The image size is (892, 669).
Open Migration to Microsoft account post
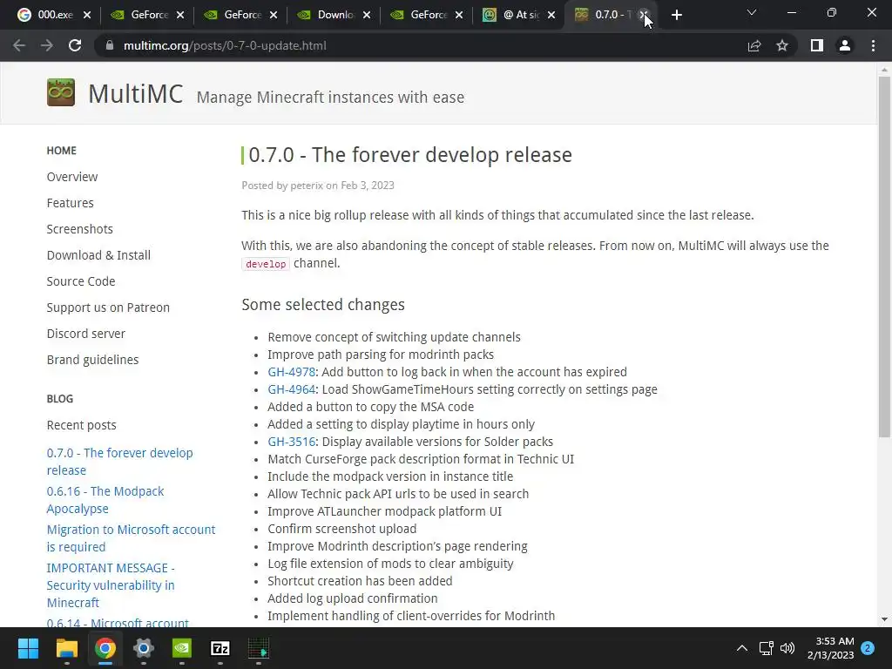pos(131,537)
